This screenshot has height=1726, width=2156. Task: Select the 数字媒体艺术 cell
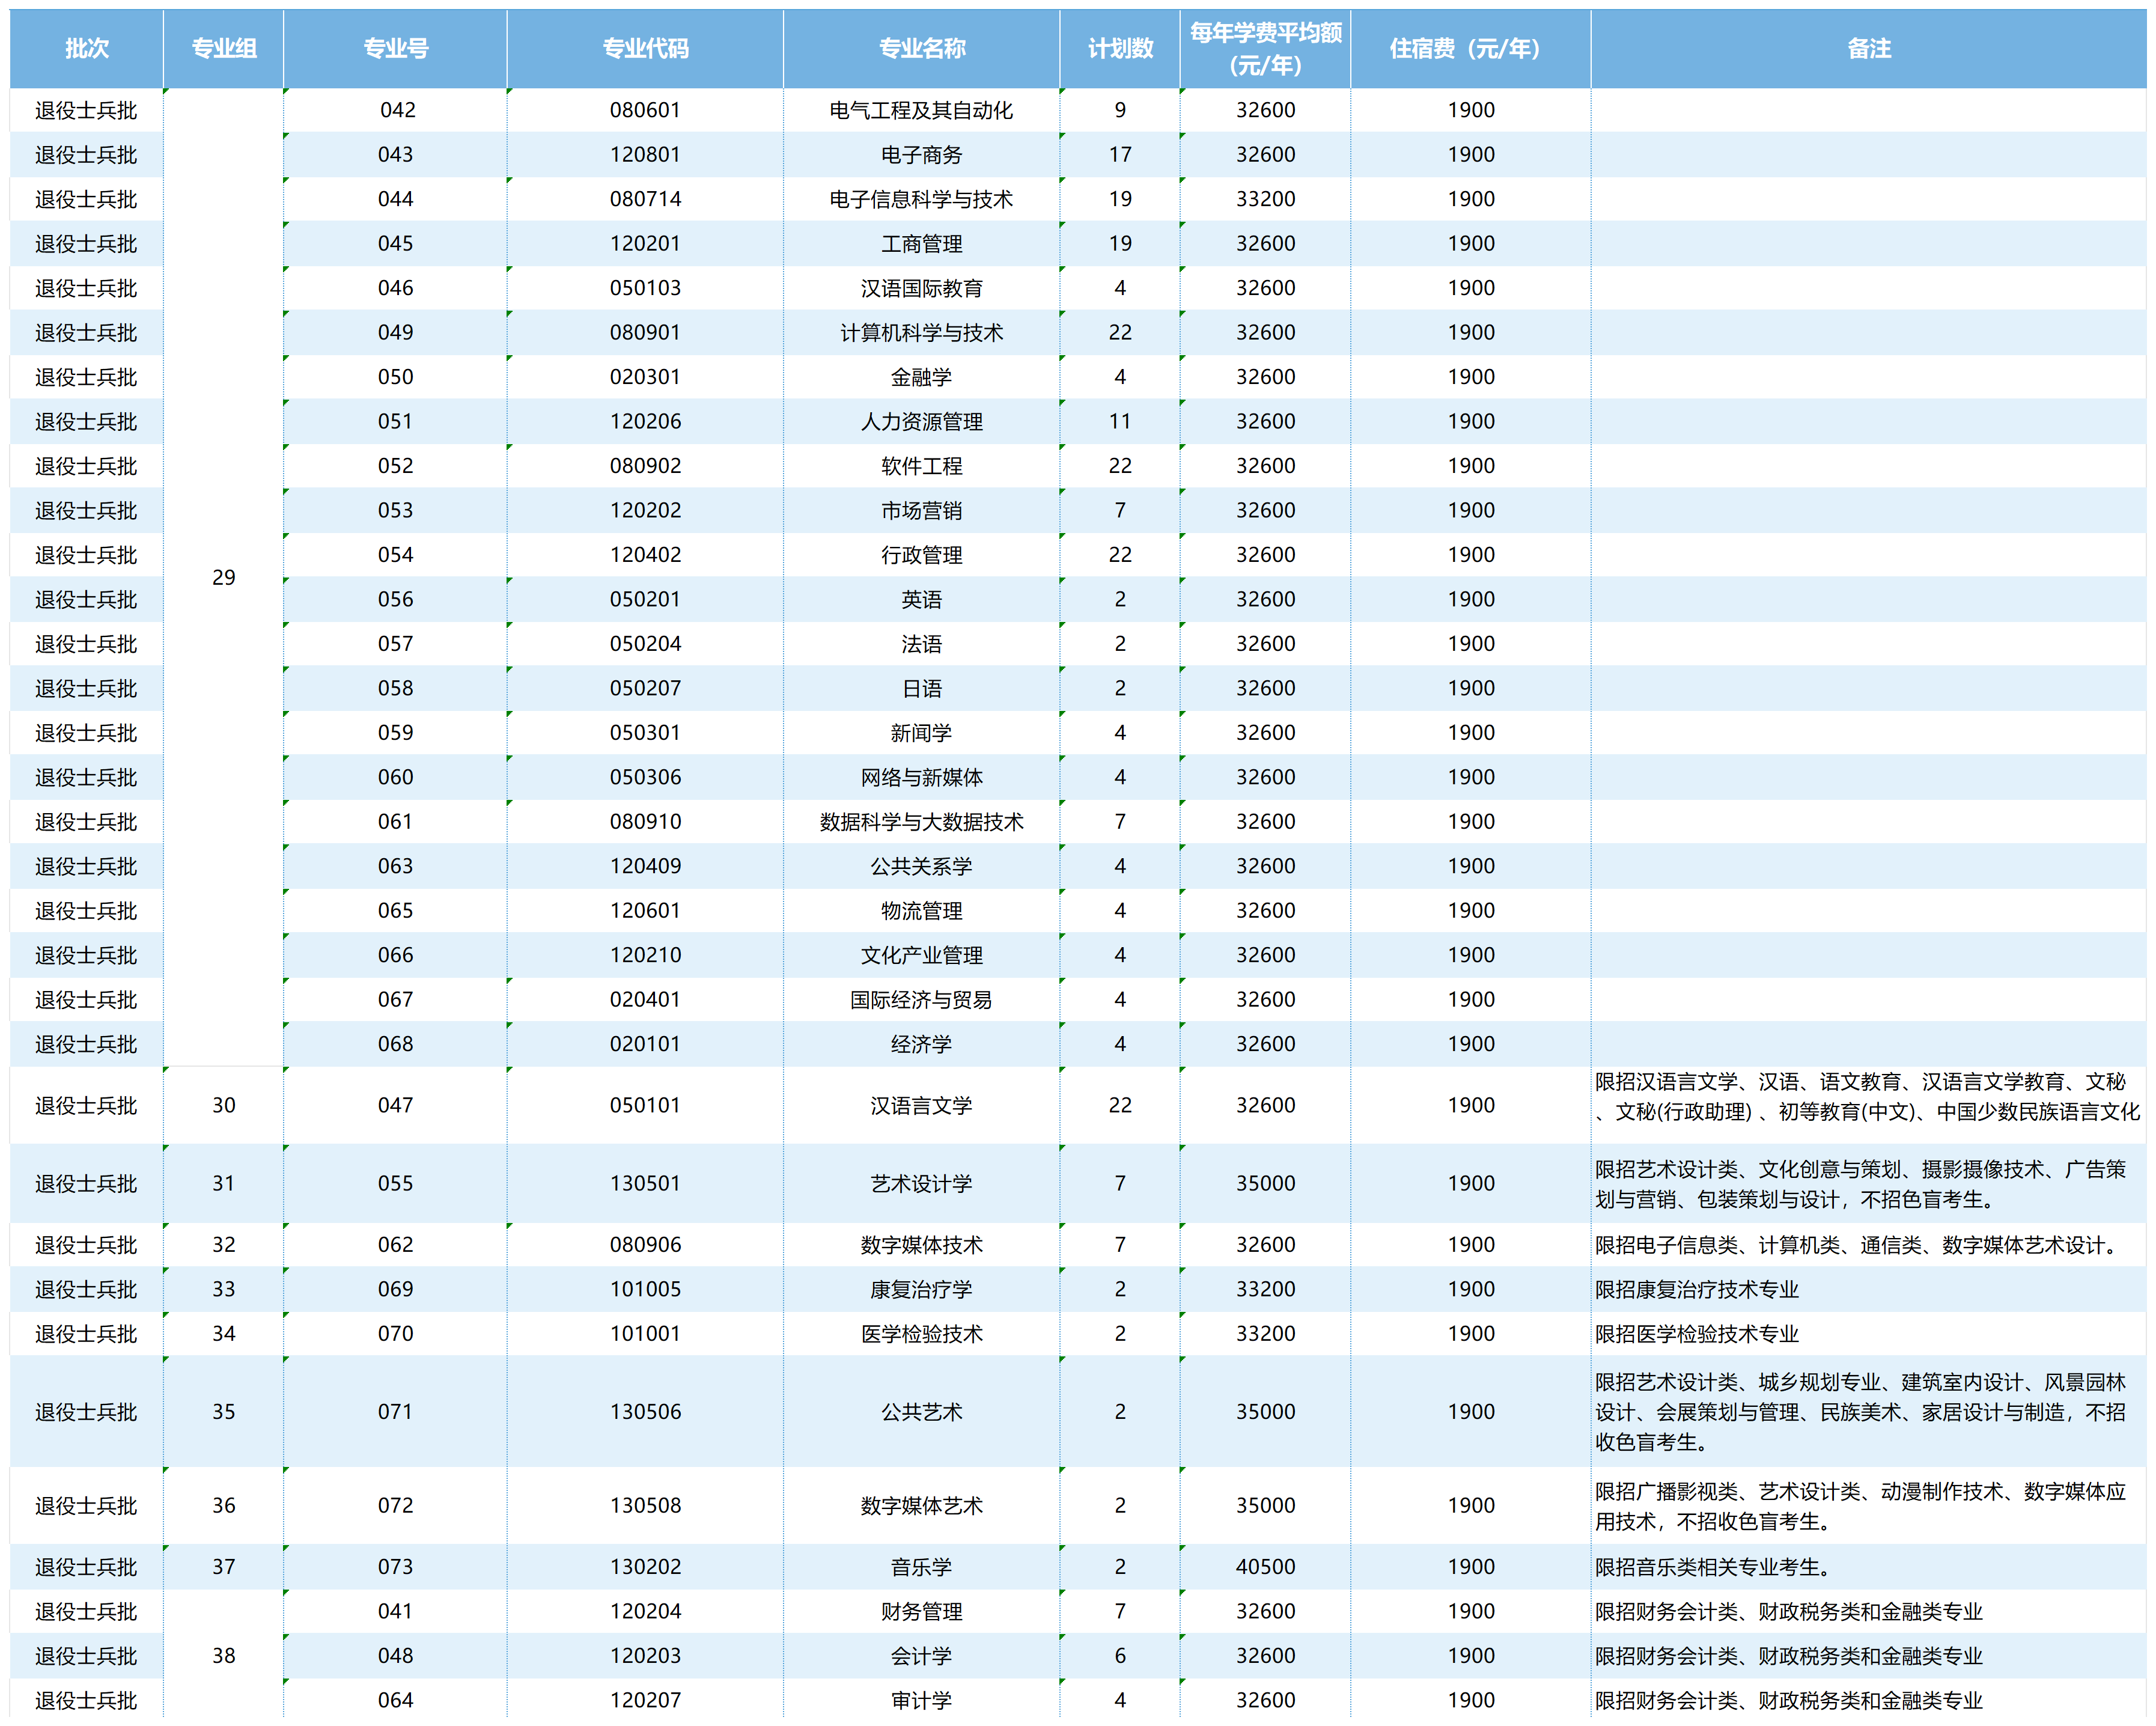pos(921,1506)
